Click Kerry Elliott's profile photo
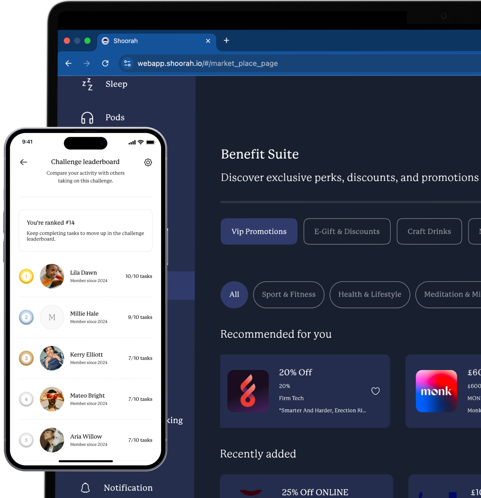The image size is (481, 498). tap(52, 358)
